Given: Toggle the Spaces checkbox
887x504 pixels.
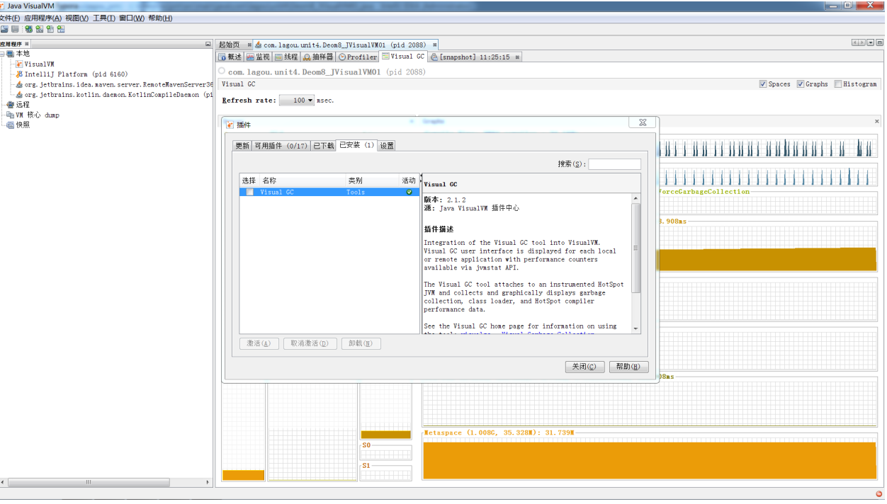Looking at the screenshot, I should [763, 84].
